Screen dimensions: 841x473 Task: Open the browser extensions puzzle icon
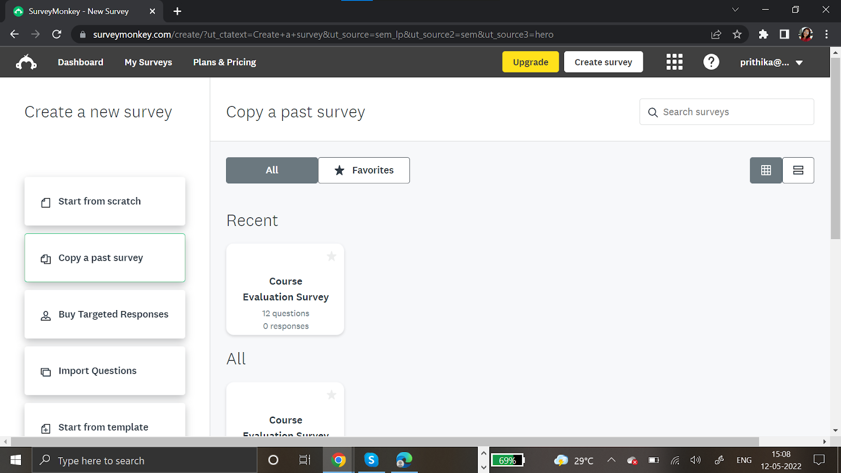click(763, 34)
